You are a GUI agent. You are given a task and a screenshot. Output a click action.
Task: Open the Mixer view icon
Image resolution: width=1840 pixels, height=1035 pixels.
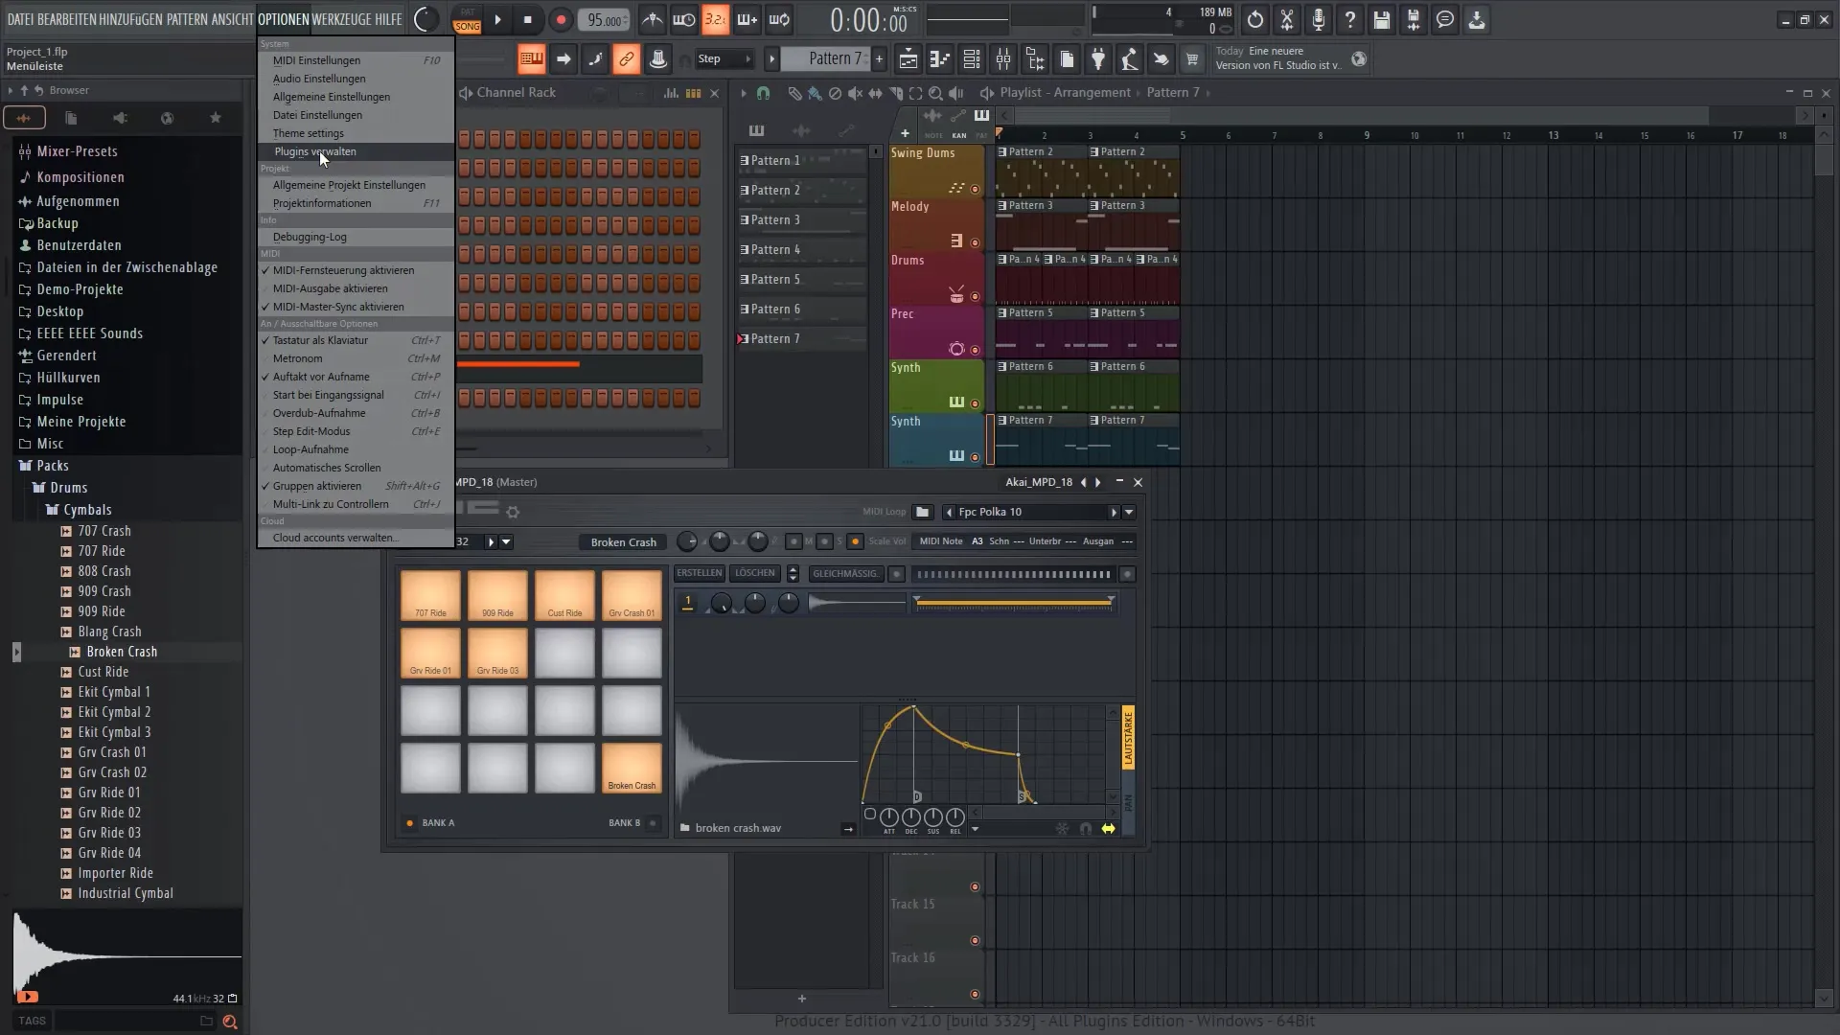pos(1003,59)
